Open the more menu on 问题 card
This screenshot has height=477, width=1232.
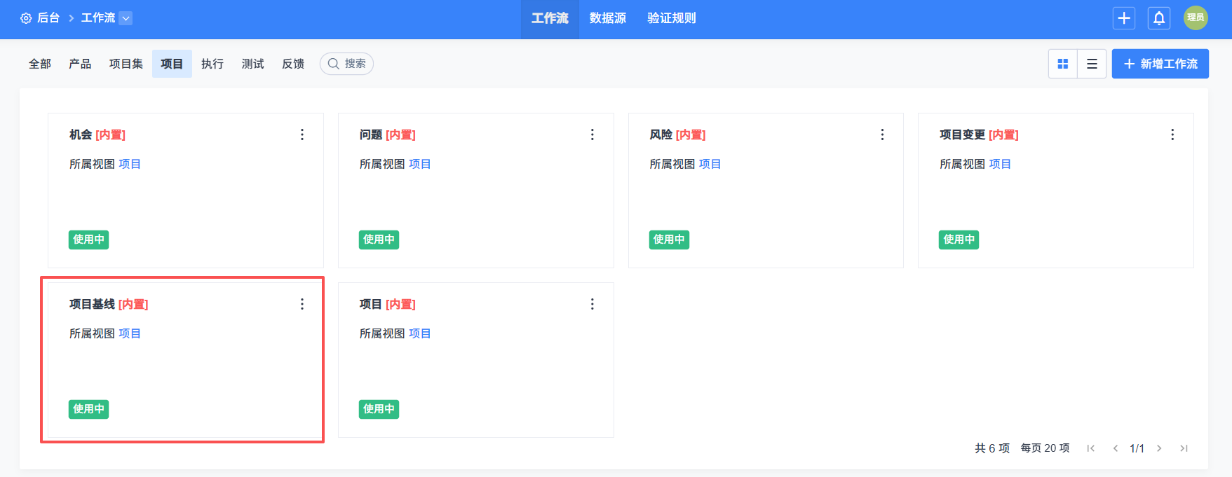593,134
